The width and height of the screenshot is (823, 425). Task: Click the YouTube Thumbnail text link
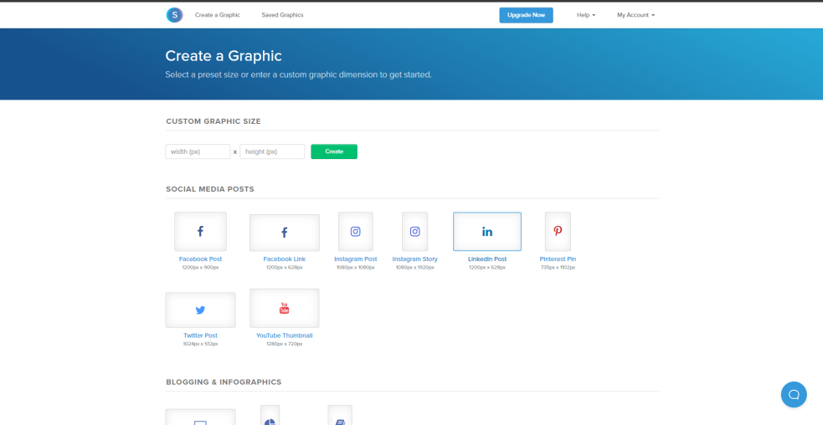(285, 335)
